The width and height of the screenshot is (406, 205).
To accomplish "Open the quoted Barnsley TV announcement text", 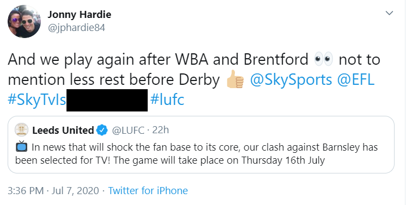I will 197,153.
